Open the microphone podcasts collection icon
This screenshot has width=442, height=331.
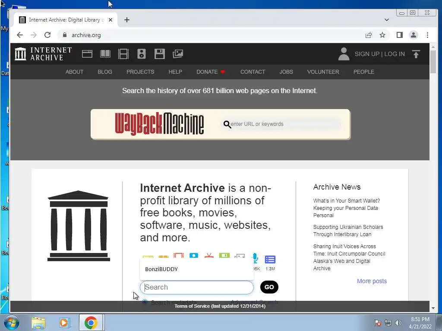pyautogui.click(x=255, y=258)
